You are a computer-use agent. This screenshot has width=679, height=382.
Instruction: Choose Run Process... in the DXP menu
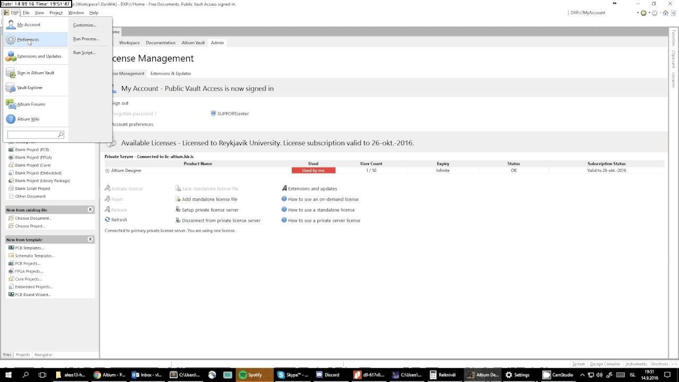click(86, 39)
